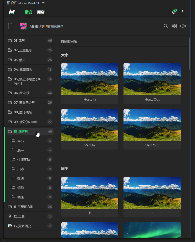Select the 缓和 subfolder
Viewport: 195px width, 242px height.
tap(31, 188)
